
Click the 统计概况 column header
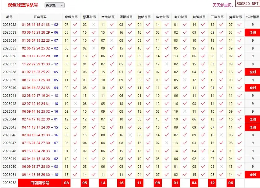coord(253,17)
